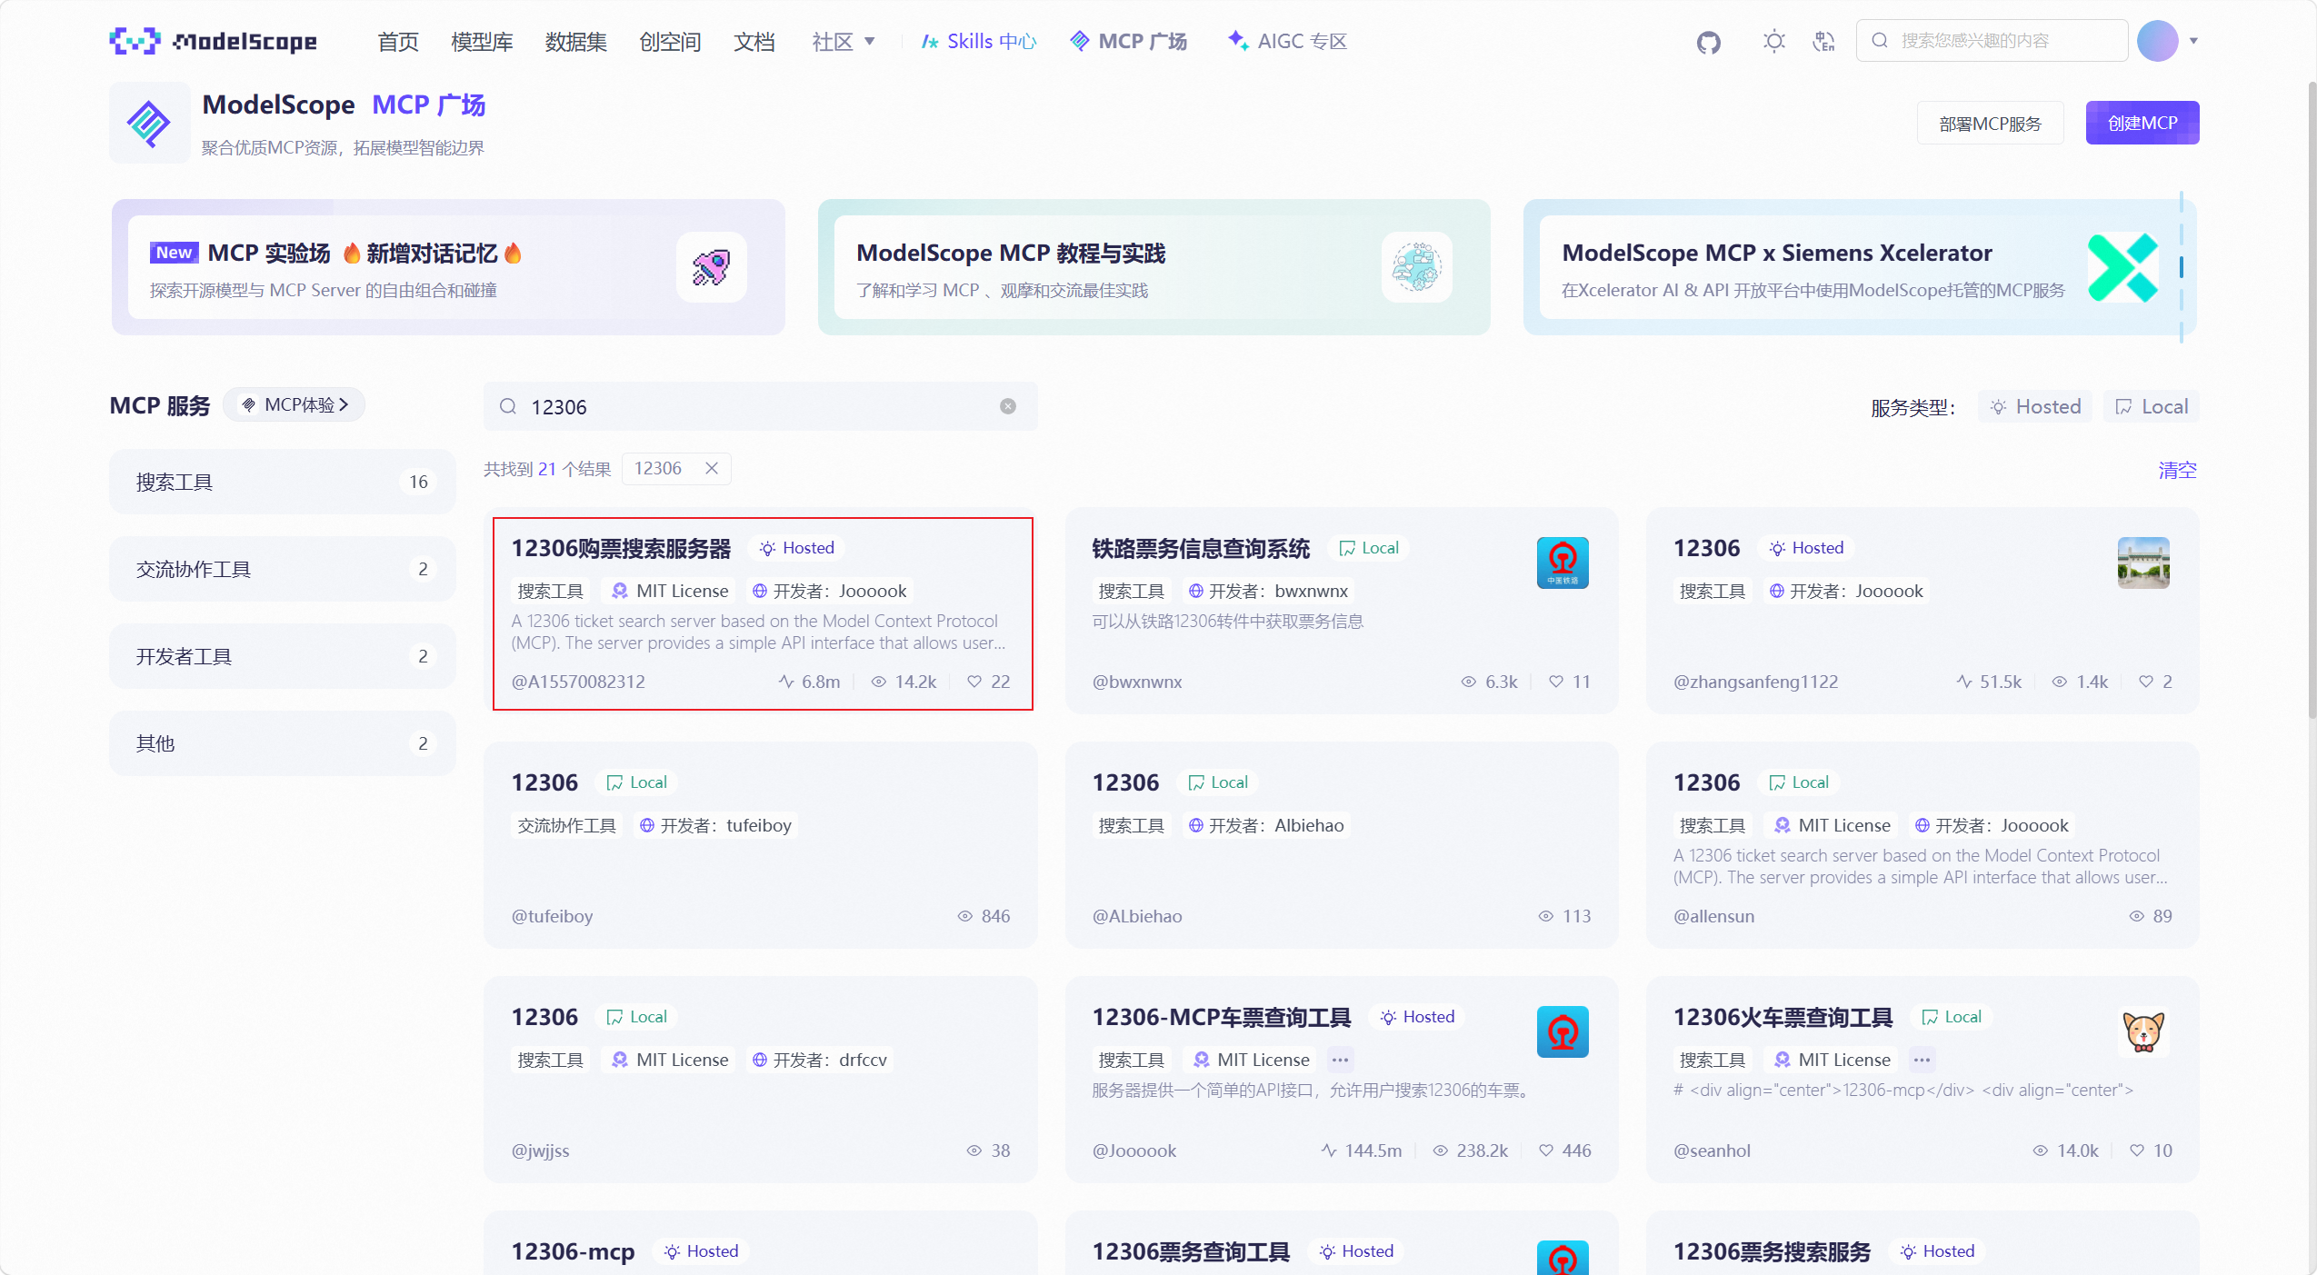Click the tutorial banner illustration icon
This screenshot has width=2317, height=1275.
coord(1416,267)
